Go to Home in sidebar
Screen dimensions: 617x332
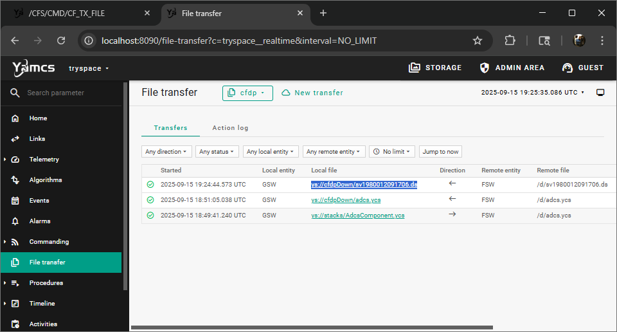coord(38,118)
